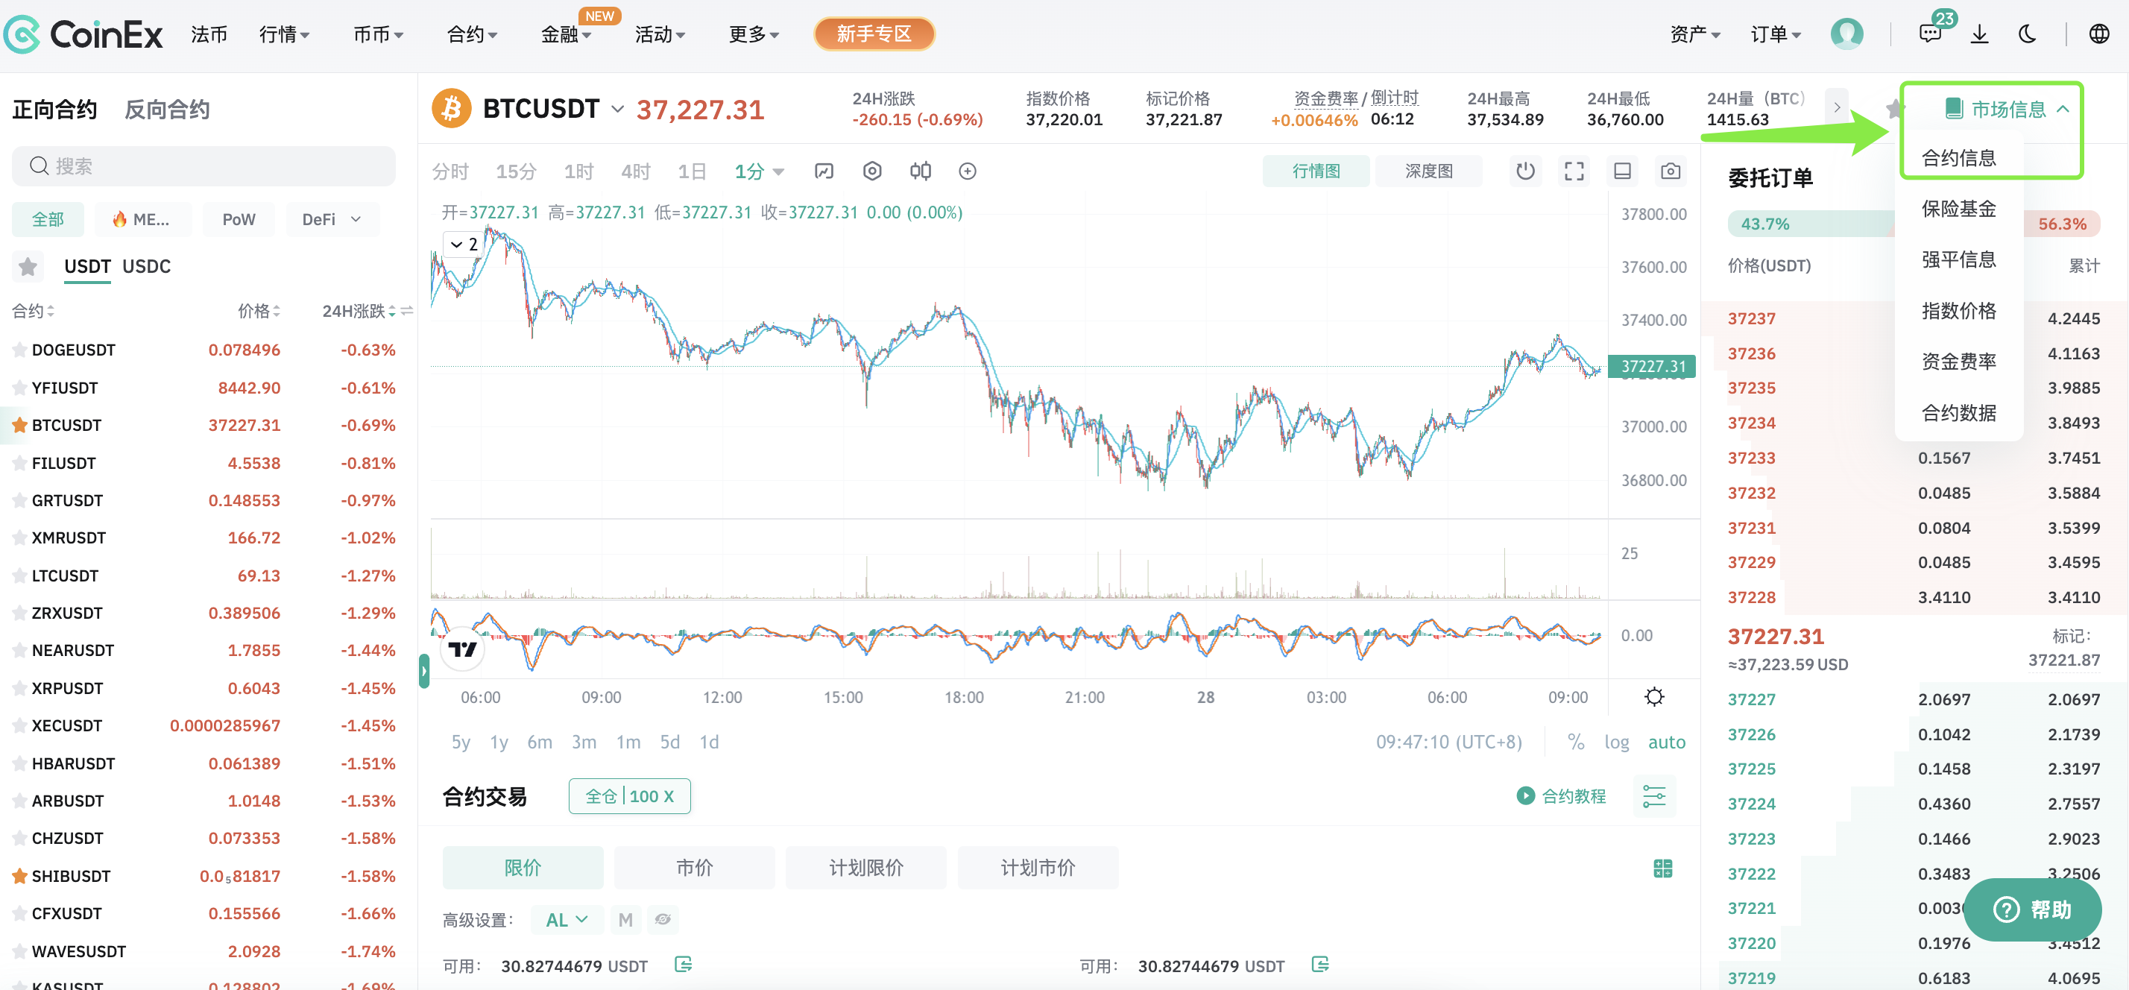This screenshot has height=990, width=2129.
Task: Unfavorite SHIBUSDT star in list
Action: pos(19,875)
